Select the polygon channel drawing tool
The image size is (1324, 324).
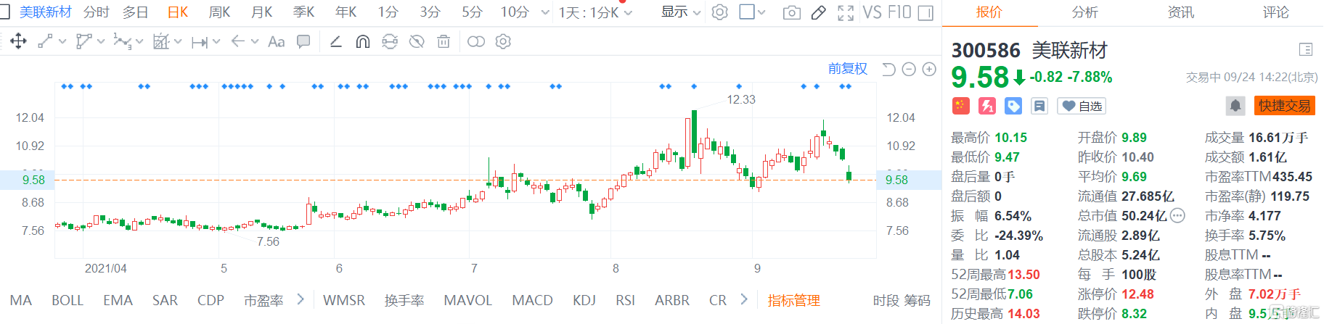84,41
